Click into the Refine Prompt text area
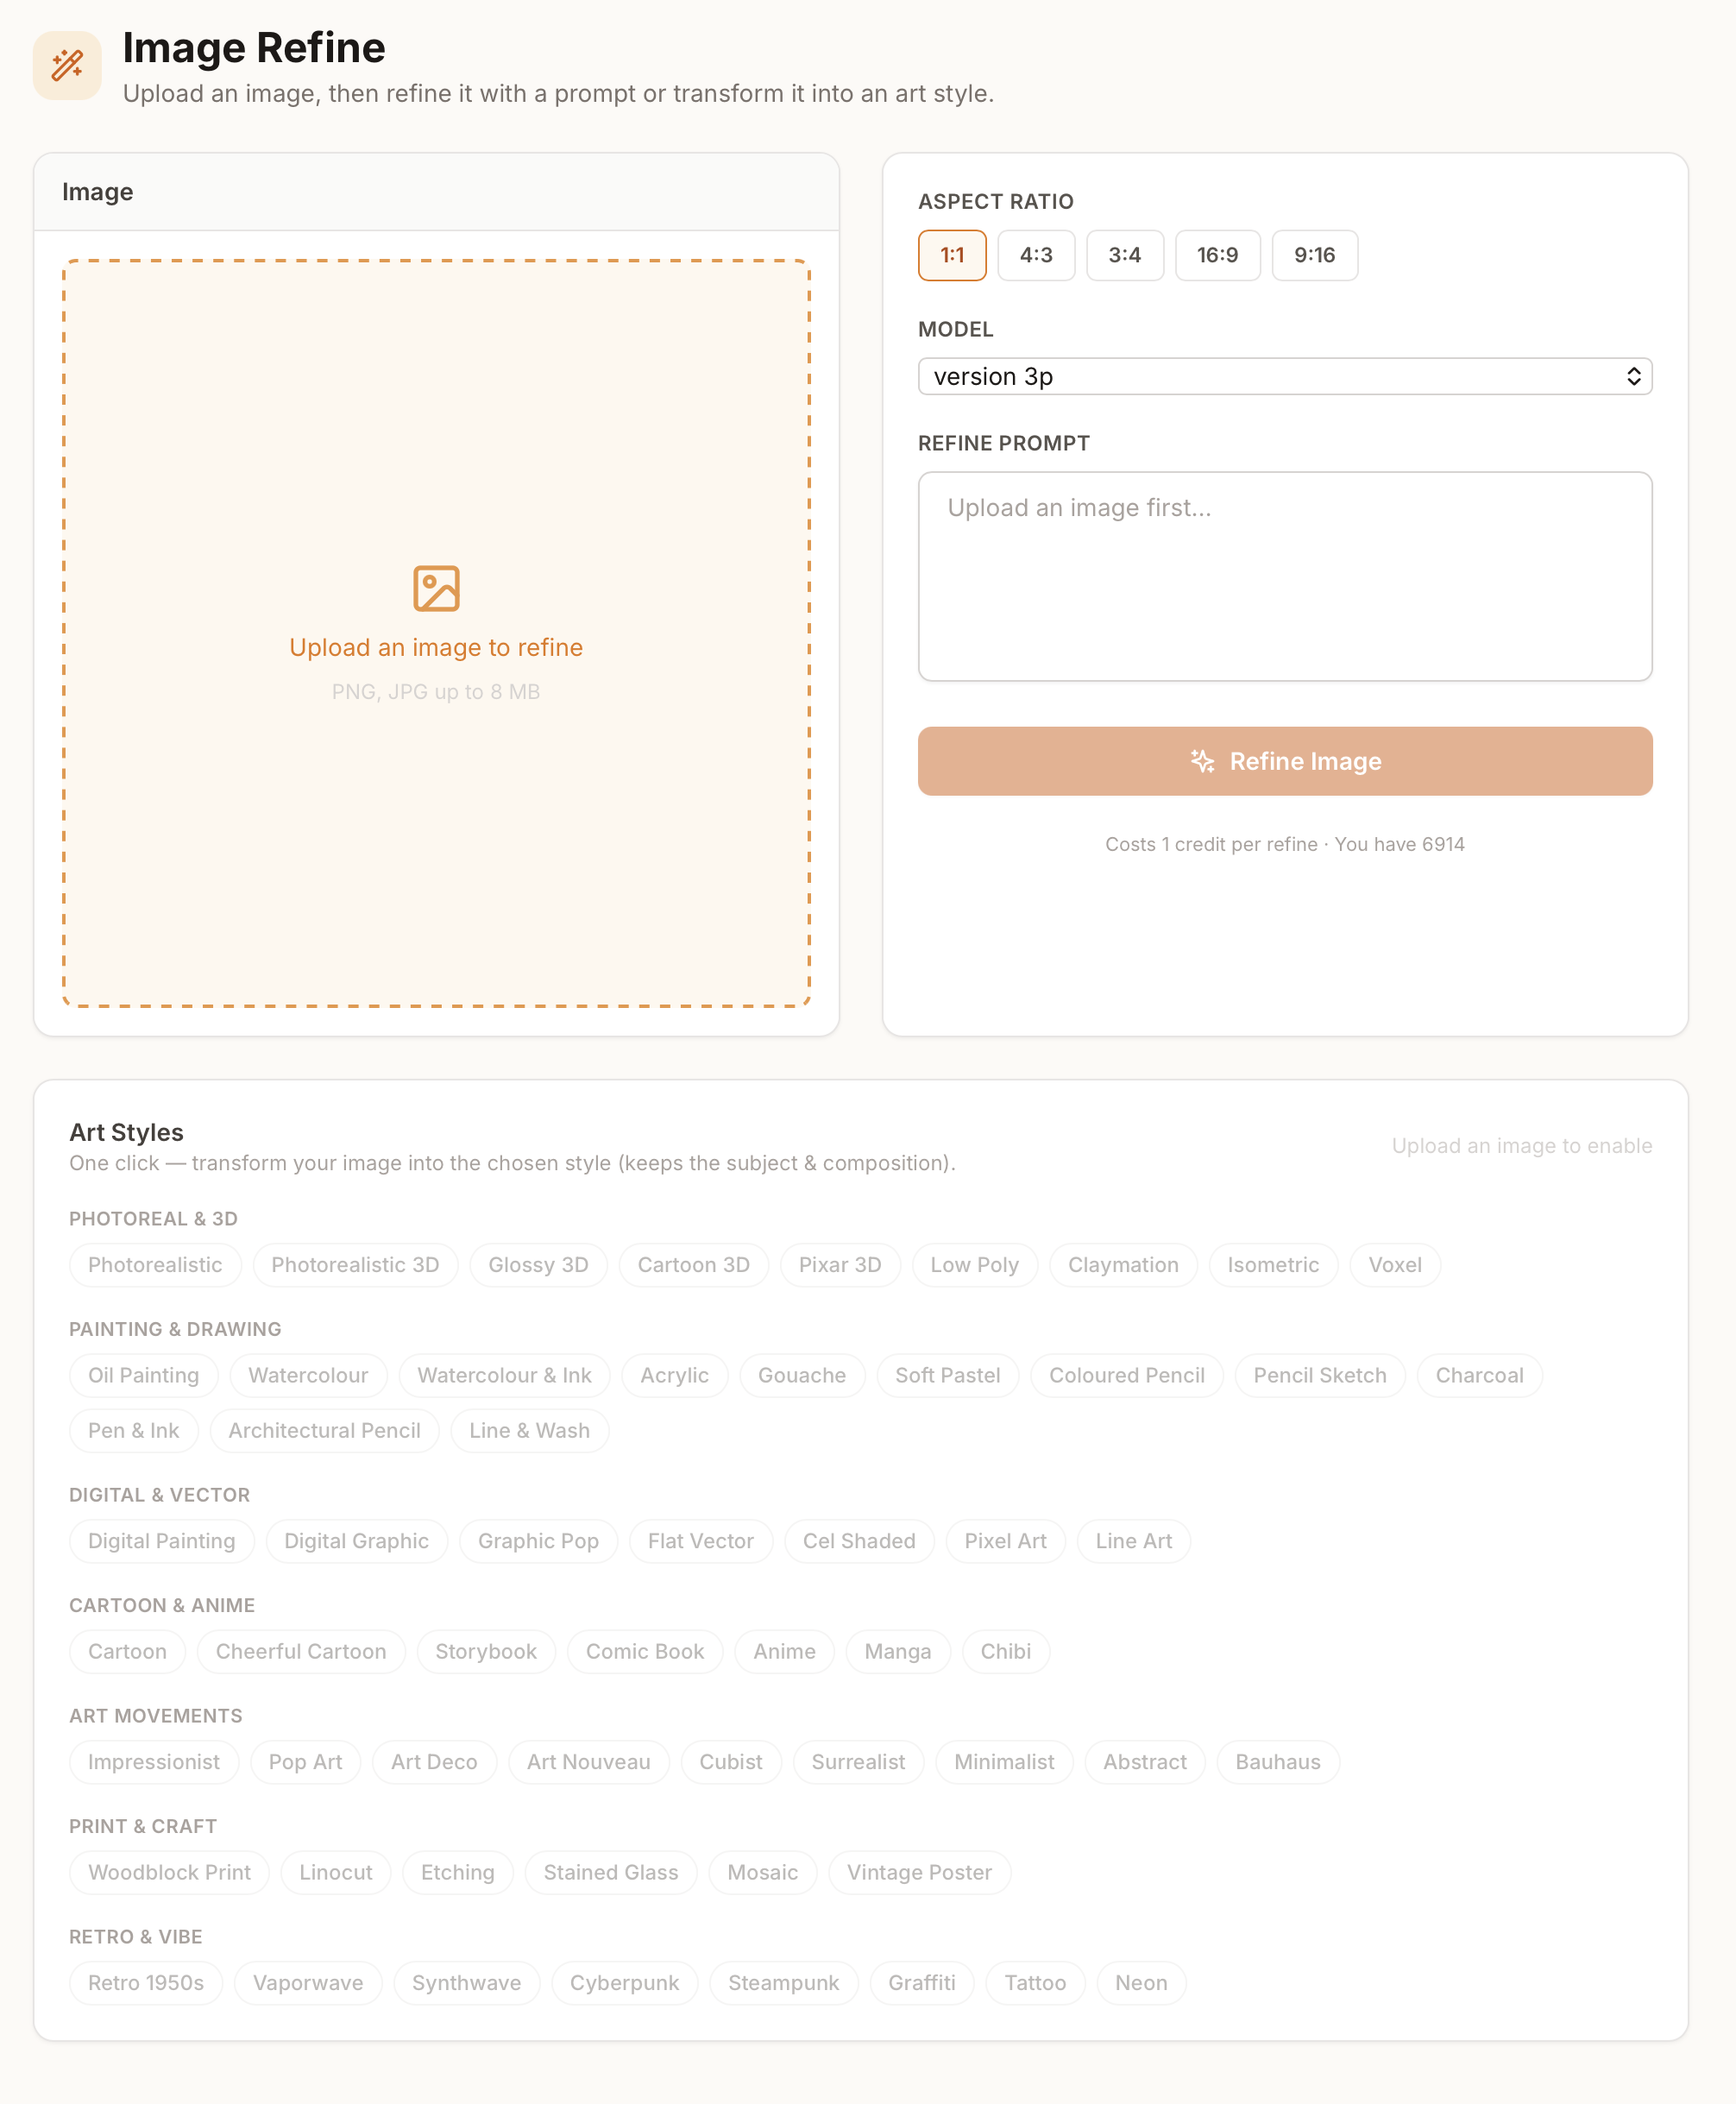 pyautogui.click(x=1284, y=576)
